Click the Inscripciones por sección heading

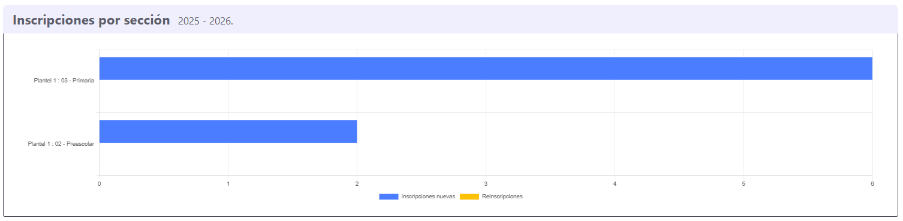pyautogui.click(x=91, y=20)
